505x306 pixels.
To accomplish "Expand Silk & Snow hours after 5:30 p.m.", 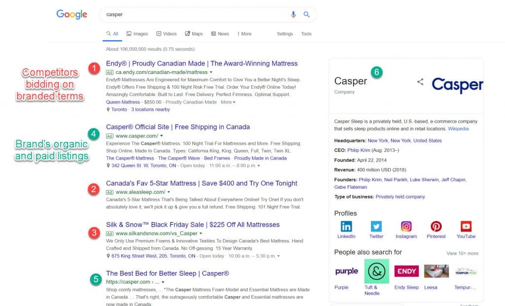I will coord(278,256).
